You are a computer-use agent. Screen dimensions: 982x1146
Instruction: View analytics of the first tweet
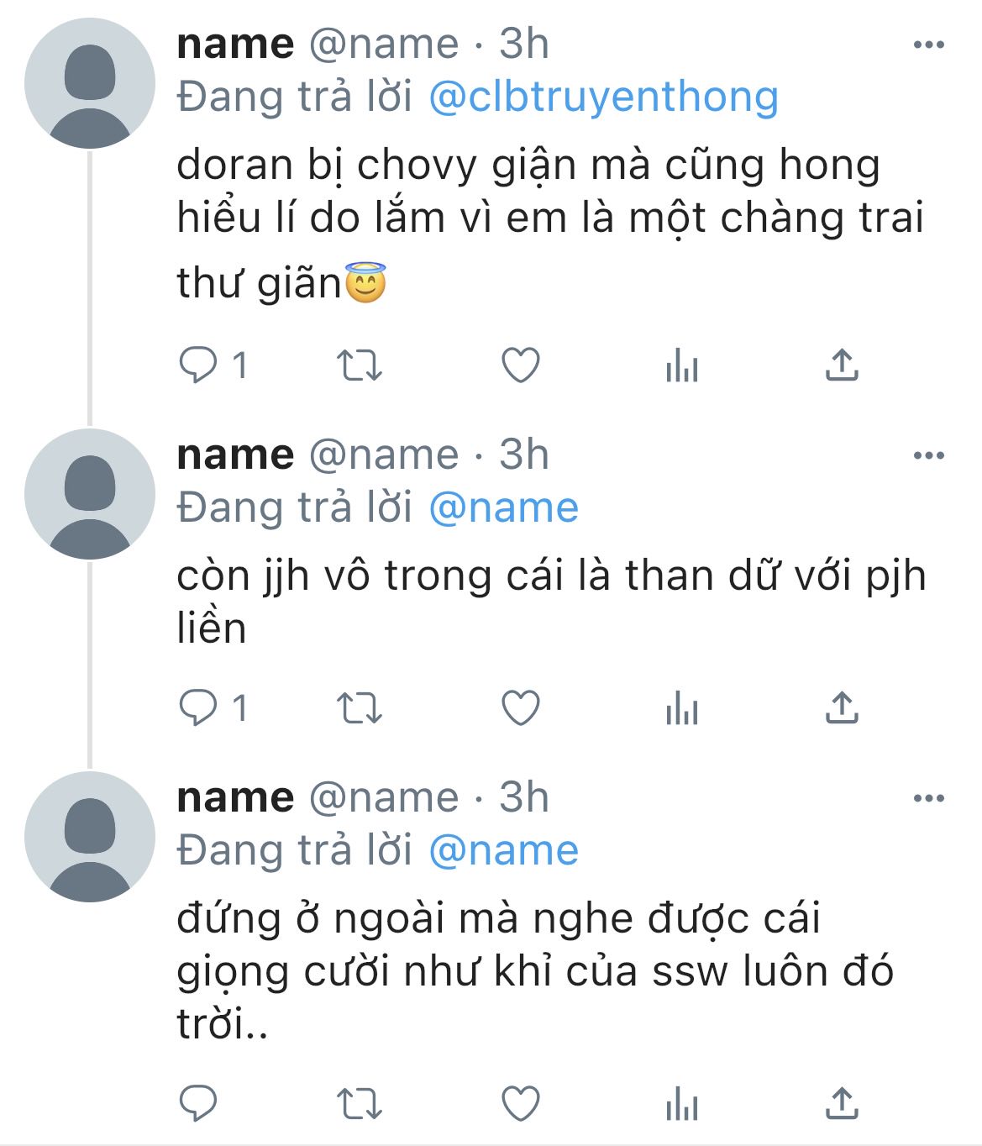coord(681,366)
